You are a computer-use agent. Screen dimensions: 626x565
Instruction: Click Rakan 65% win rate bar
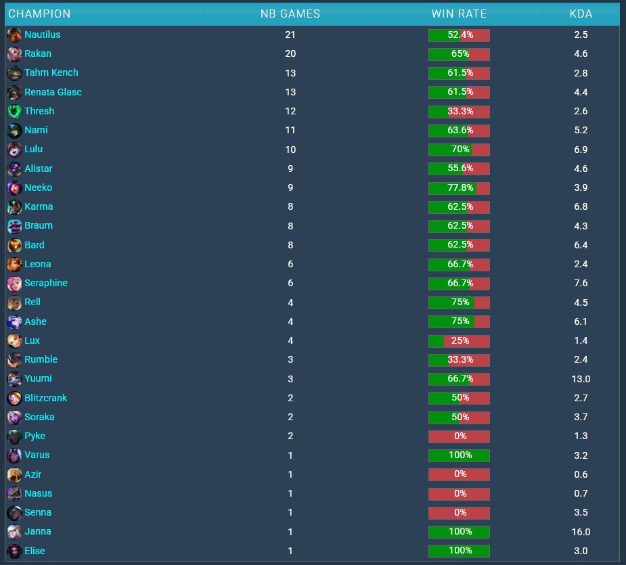[x=459, y=54]
